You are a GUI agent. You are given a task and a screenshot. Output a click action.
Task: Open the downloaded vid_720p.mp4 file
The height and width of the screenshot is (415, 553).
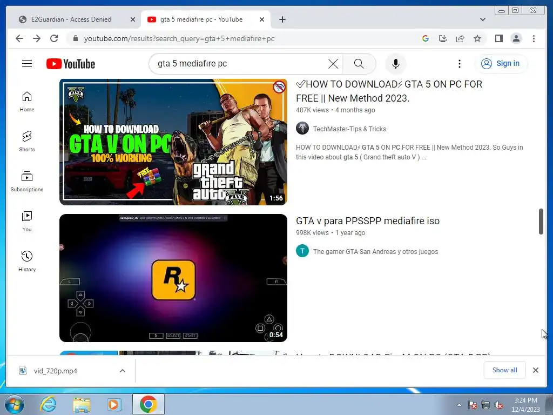(56, 371)
